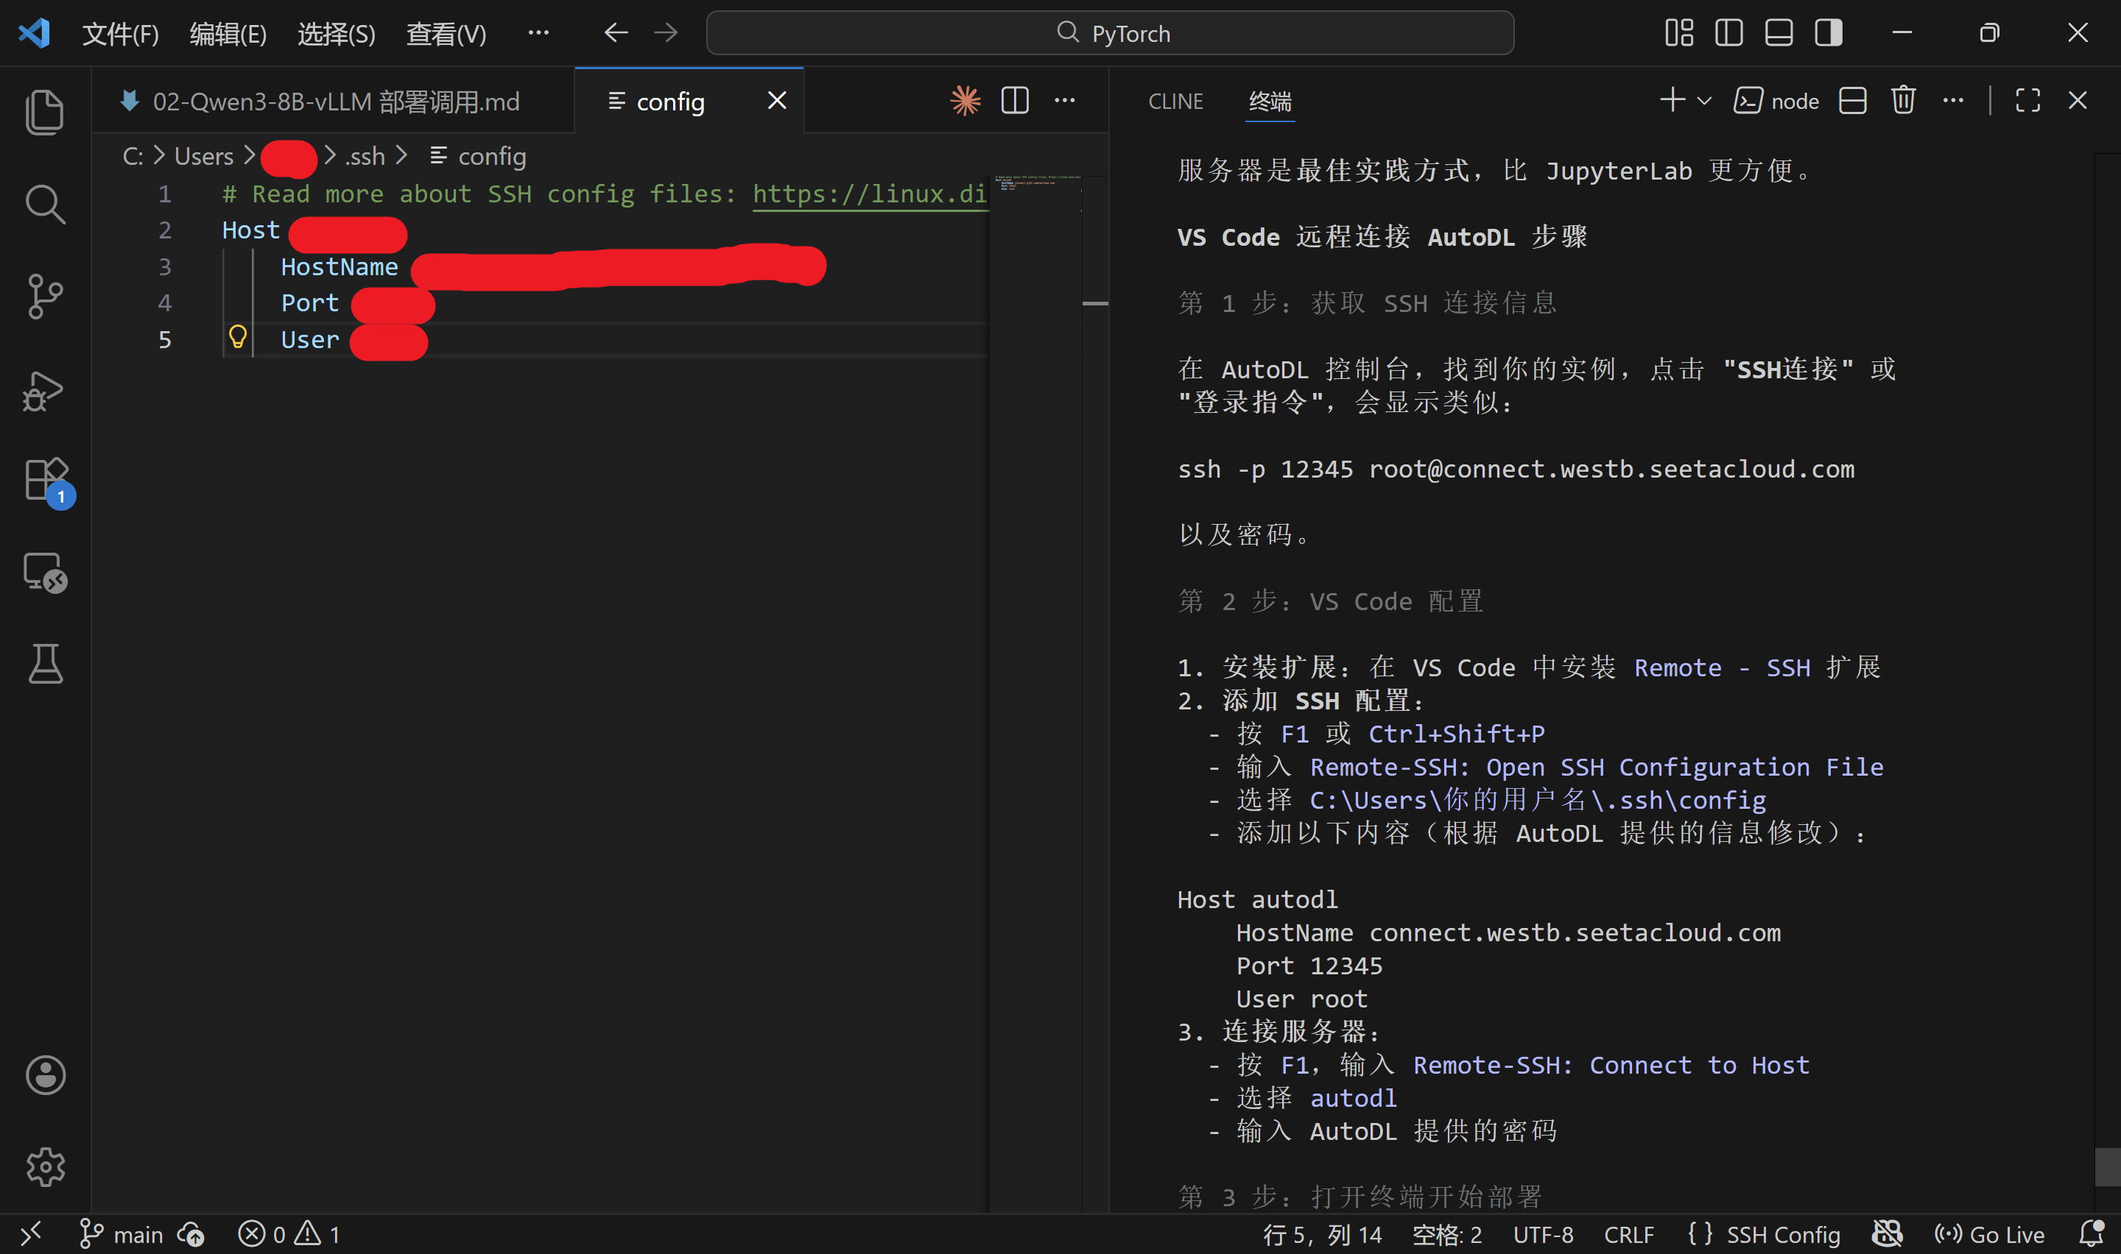Viewport: 2121px width, 1254px height.
Task: Open the Remote Explorer icon
Action: coord(45,572)
